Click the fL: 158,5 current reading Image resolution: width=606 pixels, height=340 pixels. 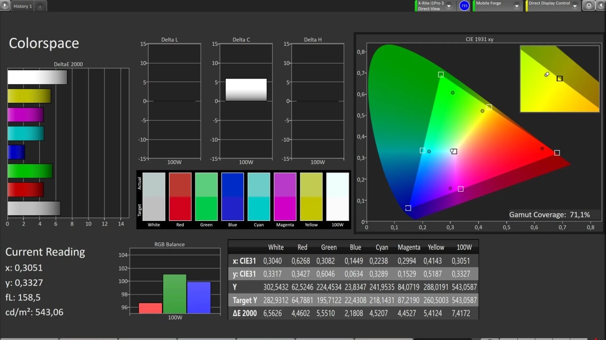[23, 297]
